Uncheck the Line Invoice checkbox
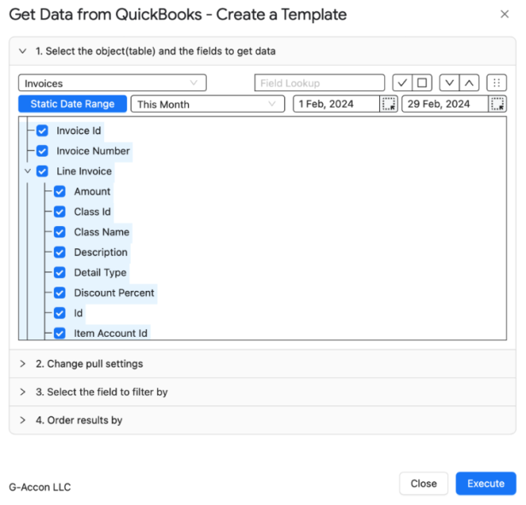Viewport: 526px width, 505px height. pyautogui.click(x=43, y=171)
